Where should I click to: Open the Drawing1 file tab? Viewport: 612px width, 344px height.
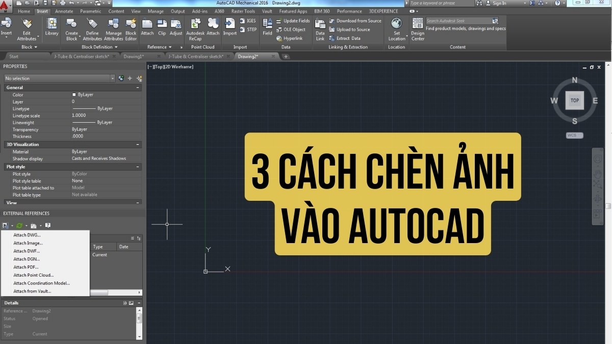point(133,57)
